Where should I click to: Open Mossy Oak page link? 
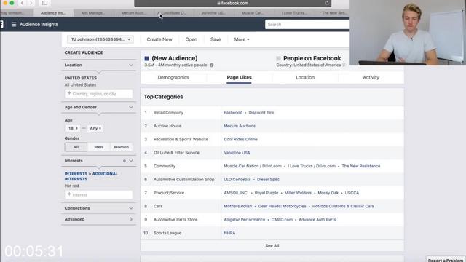328,193
